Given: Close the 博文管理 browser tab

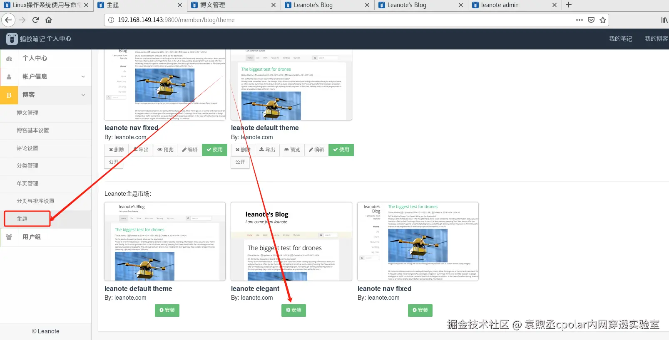Looking at the screenshot, I should (274, 5).
